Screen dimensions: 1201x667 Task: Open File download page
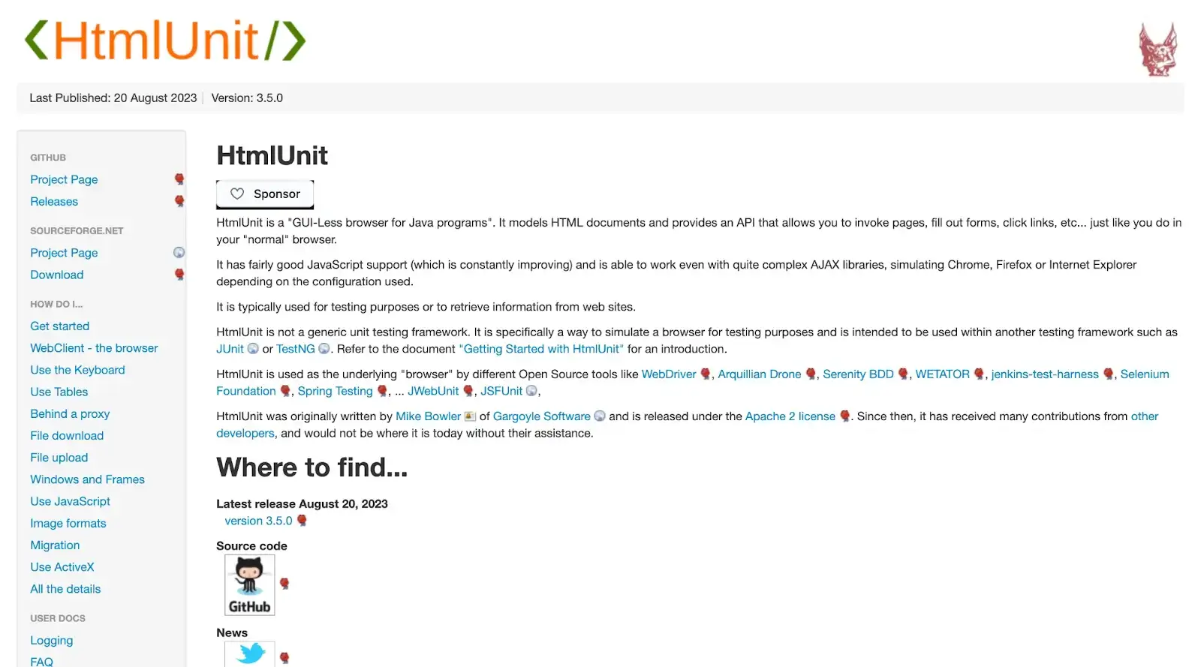tap(67, 435)
